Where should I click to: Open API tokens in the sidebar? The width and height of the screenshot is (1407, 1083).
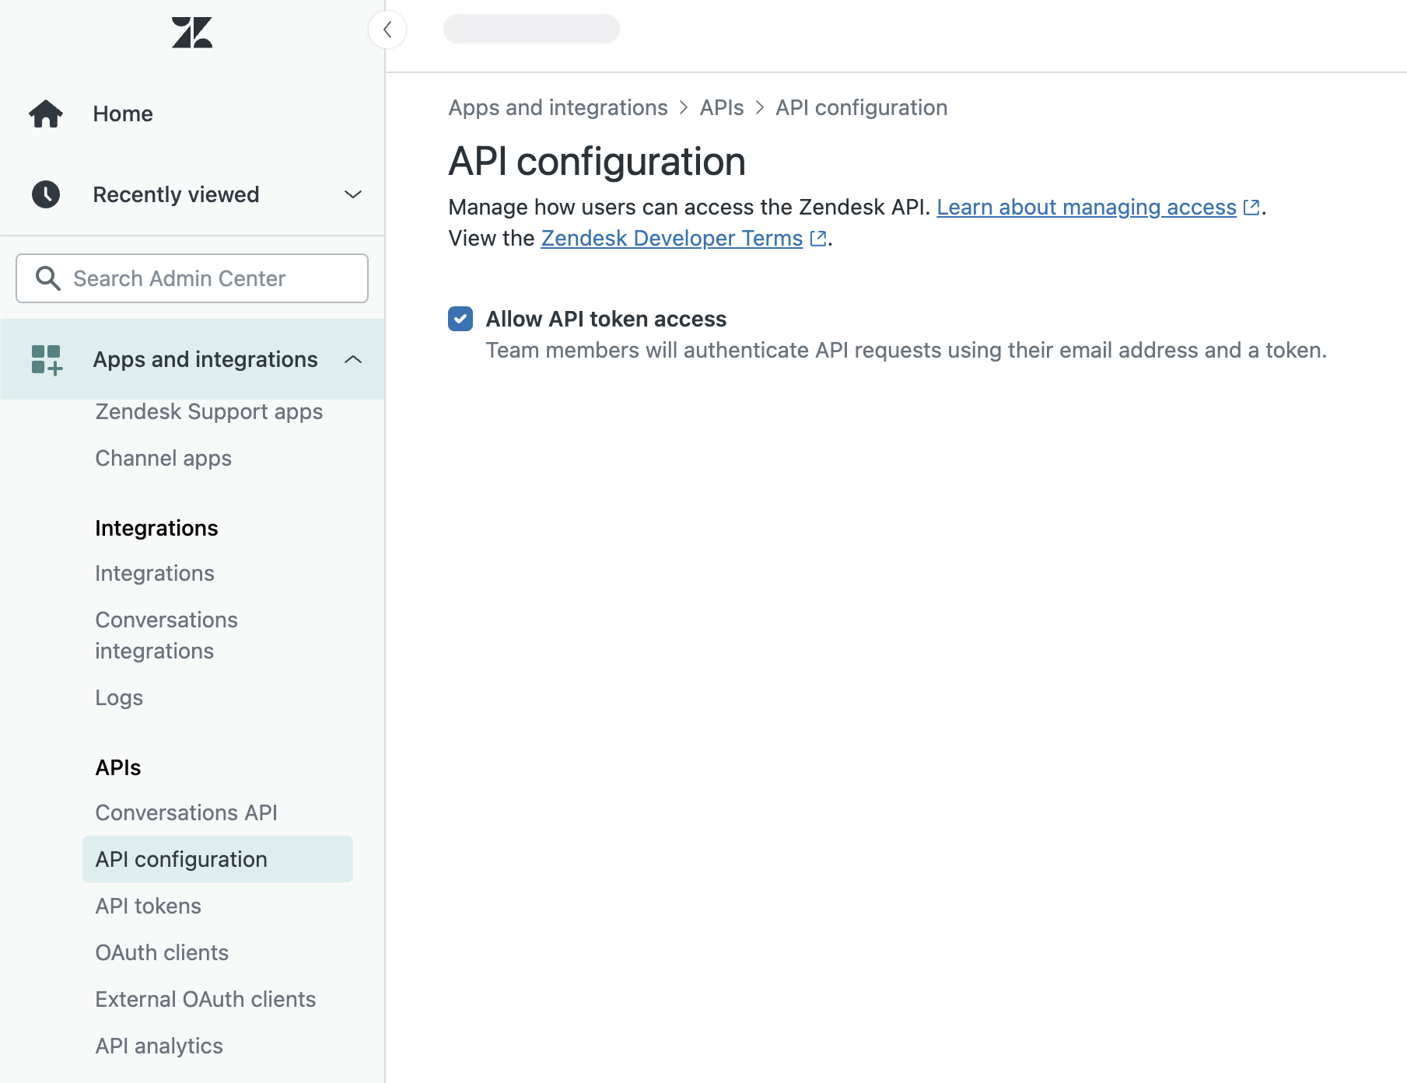click(x=148, y=906)
